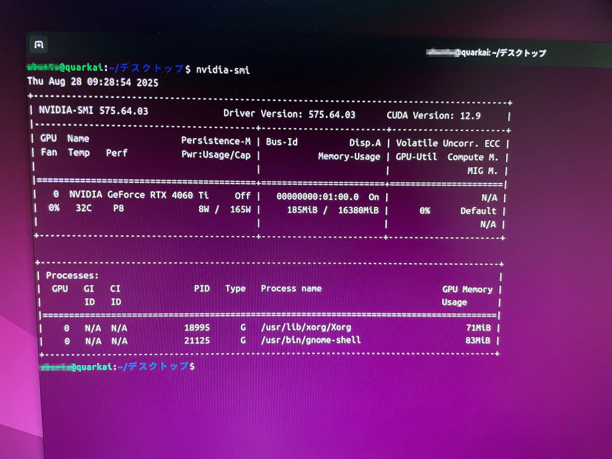This screenshot has width=612, height=459.
Task: Click the MIG M. header
Action: pos(482,171)
